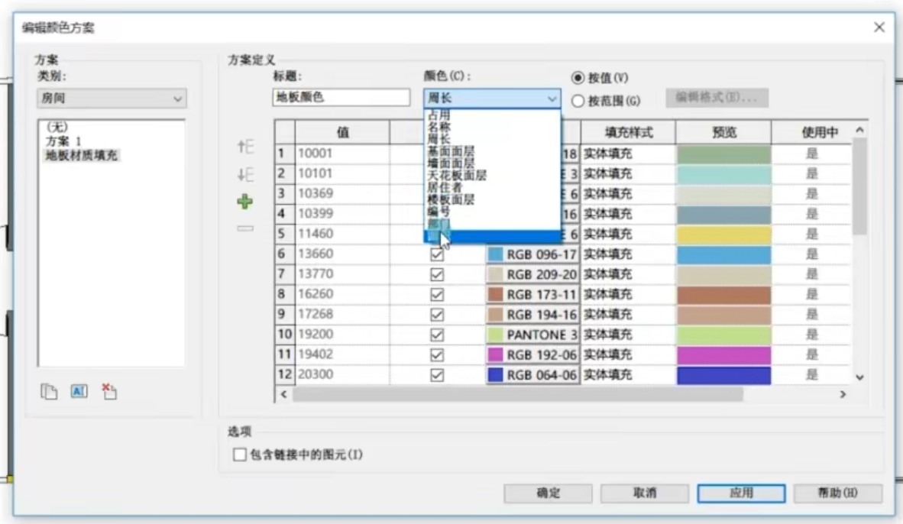Click the RGB 192-06 magenta color cell
Viewport: 903px width, 524px height.
click(532, 355)
